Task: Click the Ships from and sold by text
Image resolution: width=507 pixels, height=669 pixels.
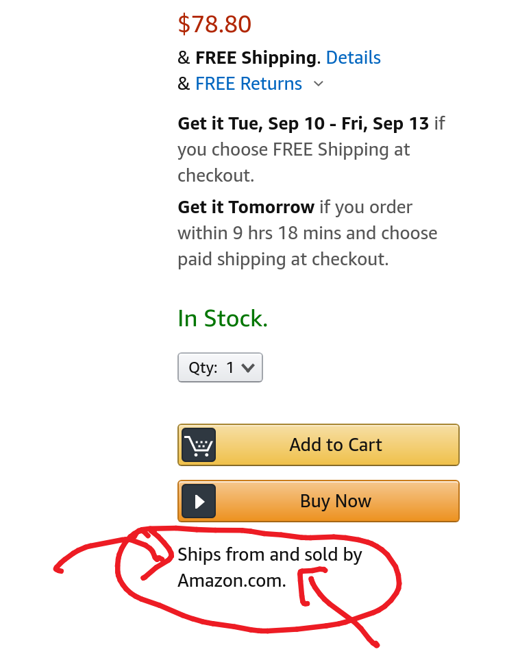Action: tap(269, 555)
